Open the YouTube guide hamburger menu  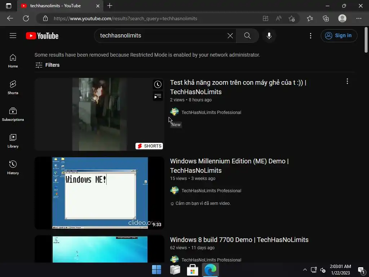13,36
